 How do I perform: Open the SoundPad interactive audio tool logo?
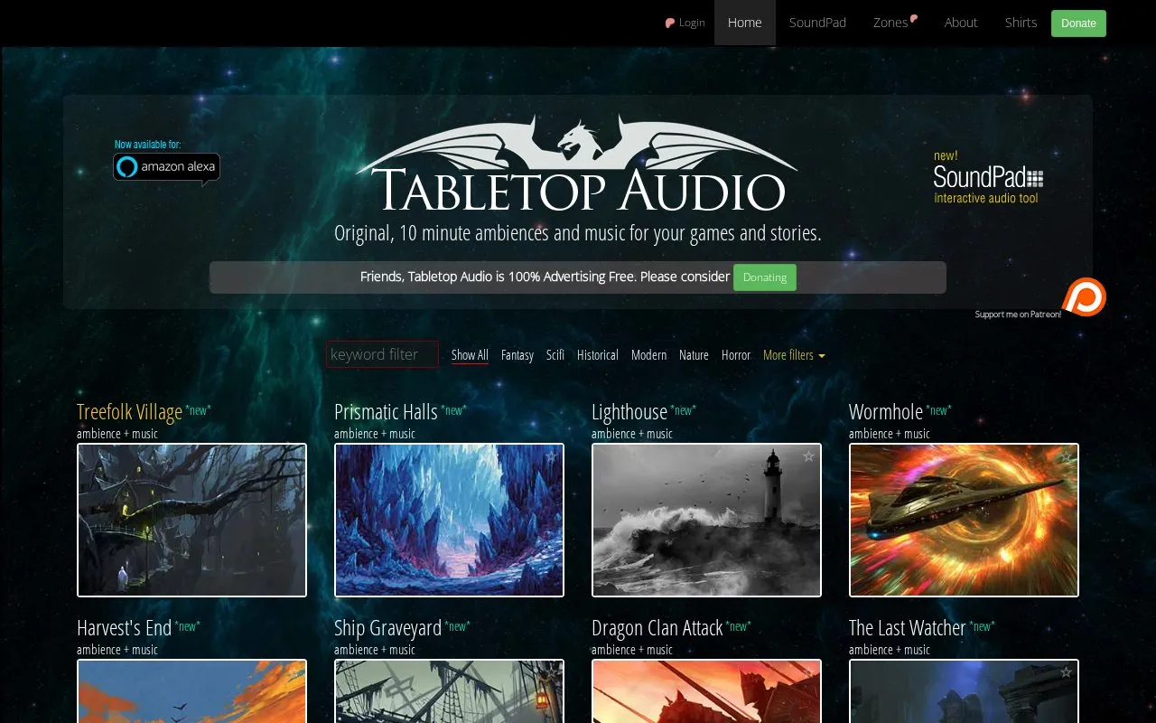pyautogui.click(x=988, y=178)
